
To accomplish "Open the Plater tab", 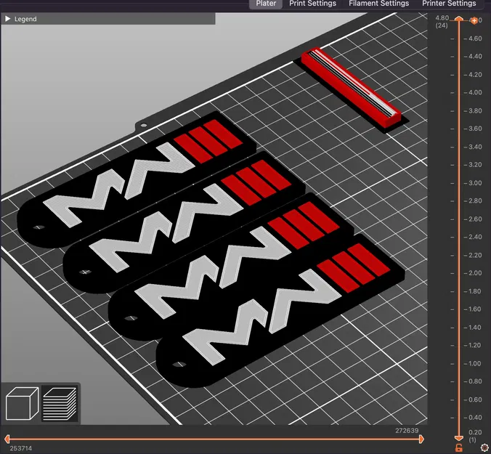I will coord(266,4).
